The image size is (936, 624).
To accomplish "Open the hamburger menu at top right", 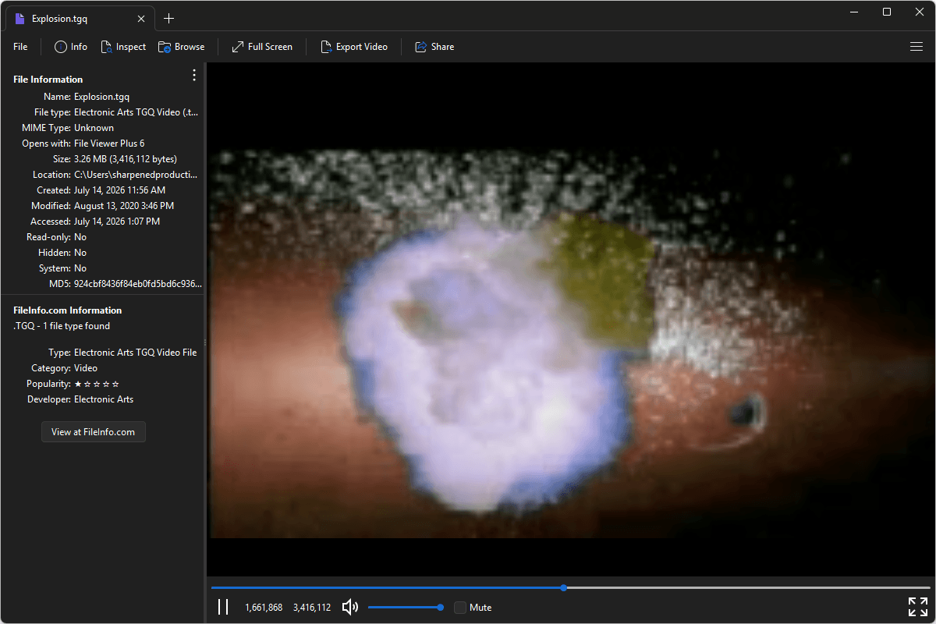I will (916, 47).
